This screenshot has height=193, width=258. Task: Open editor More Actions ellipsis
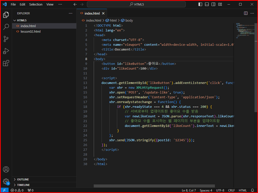(x=252, y=13)
